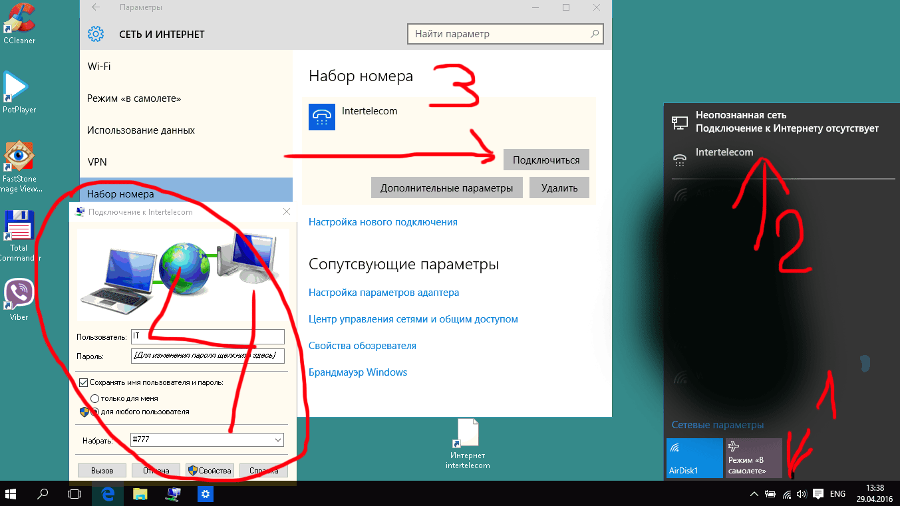Open network connection taskbar icon

173,493
